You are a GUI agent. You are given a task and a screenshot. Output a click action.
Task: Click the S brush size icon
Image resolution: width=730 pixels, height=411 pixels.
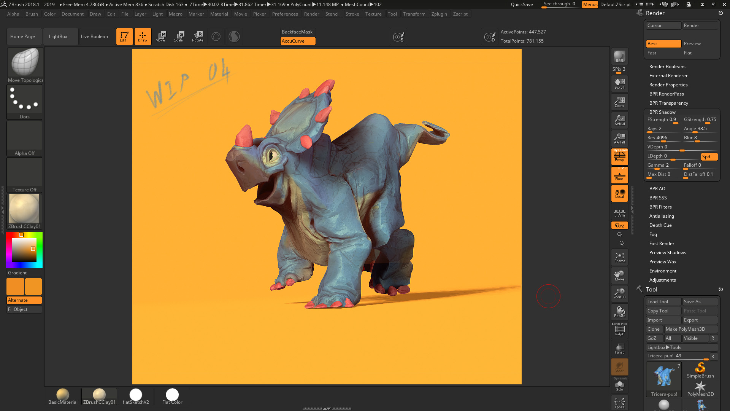pyautogui.click(x=398, y=37)
